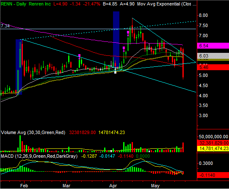This screenshot has width=229, height=189.
Task: Click the May date axis label
Action: [155, 186]
